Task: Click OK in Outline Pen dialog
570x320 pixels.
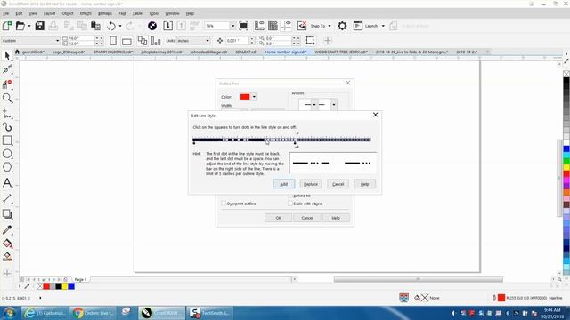Action: 278,218
